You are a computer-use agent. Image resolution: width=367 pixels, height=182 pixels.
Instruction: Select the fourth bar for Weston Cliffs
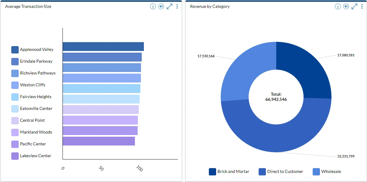point(102,78)
